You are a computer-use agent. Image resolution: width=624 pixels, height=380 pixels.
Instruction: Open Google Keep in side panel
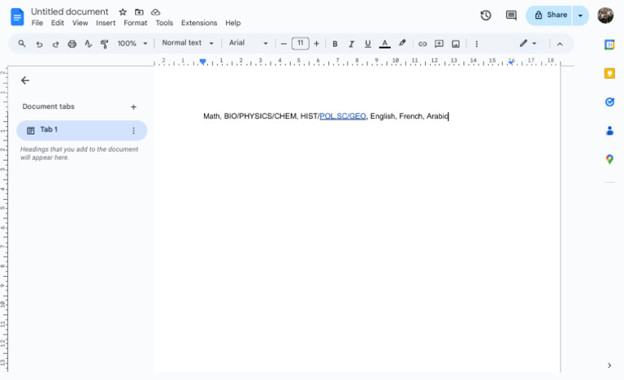(609, 73)
